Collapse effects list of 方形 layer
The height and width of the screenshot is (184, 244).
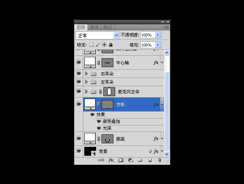pos(162,104)
